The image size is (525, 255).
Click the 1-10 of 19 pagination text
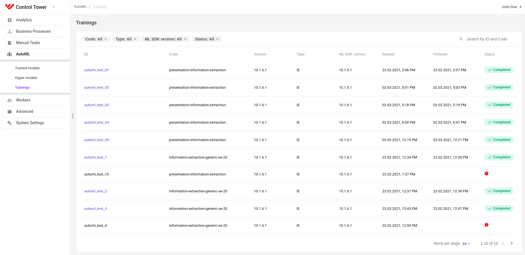point(489,243)
